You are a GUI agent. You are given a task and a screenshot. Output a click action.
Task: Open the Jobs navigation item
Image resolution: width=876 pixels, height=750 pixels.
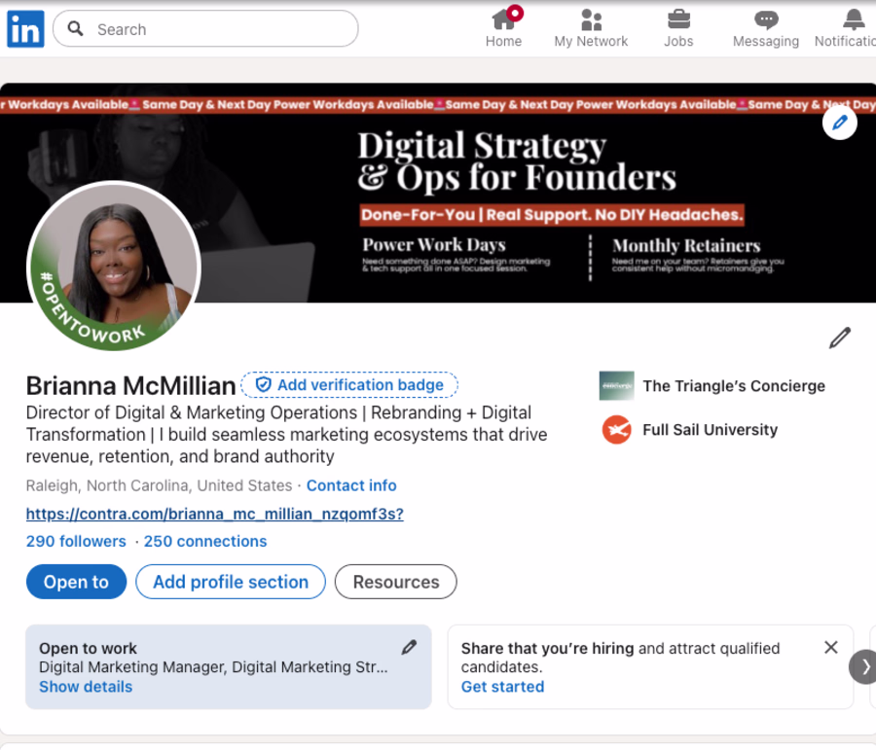[678, 28]
